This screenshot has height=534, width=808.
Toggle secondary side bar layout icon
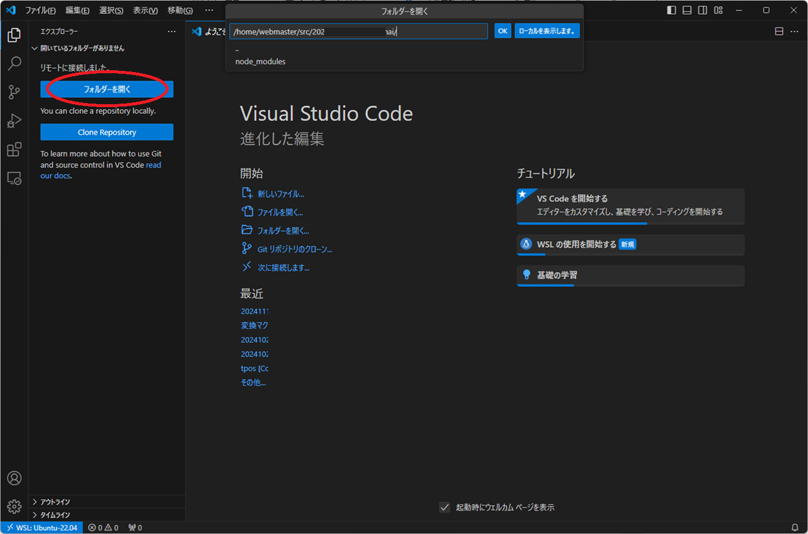pyautogui.click(x=703, y=10)
